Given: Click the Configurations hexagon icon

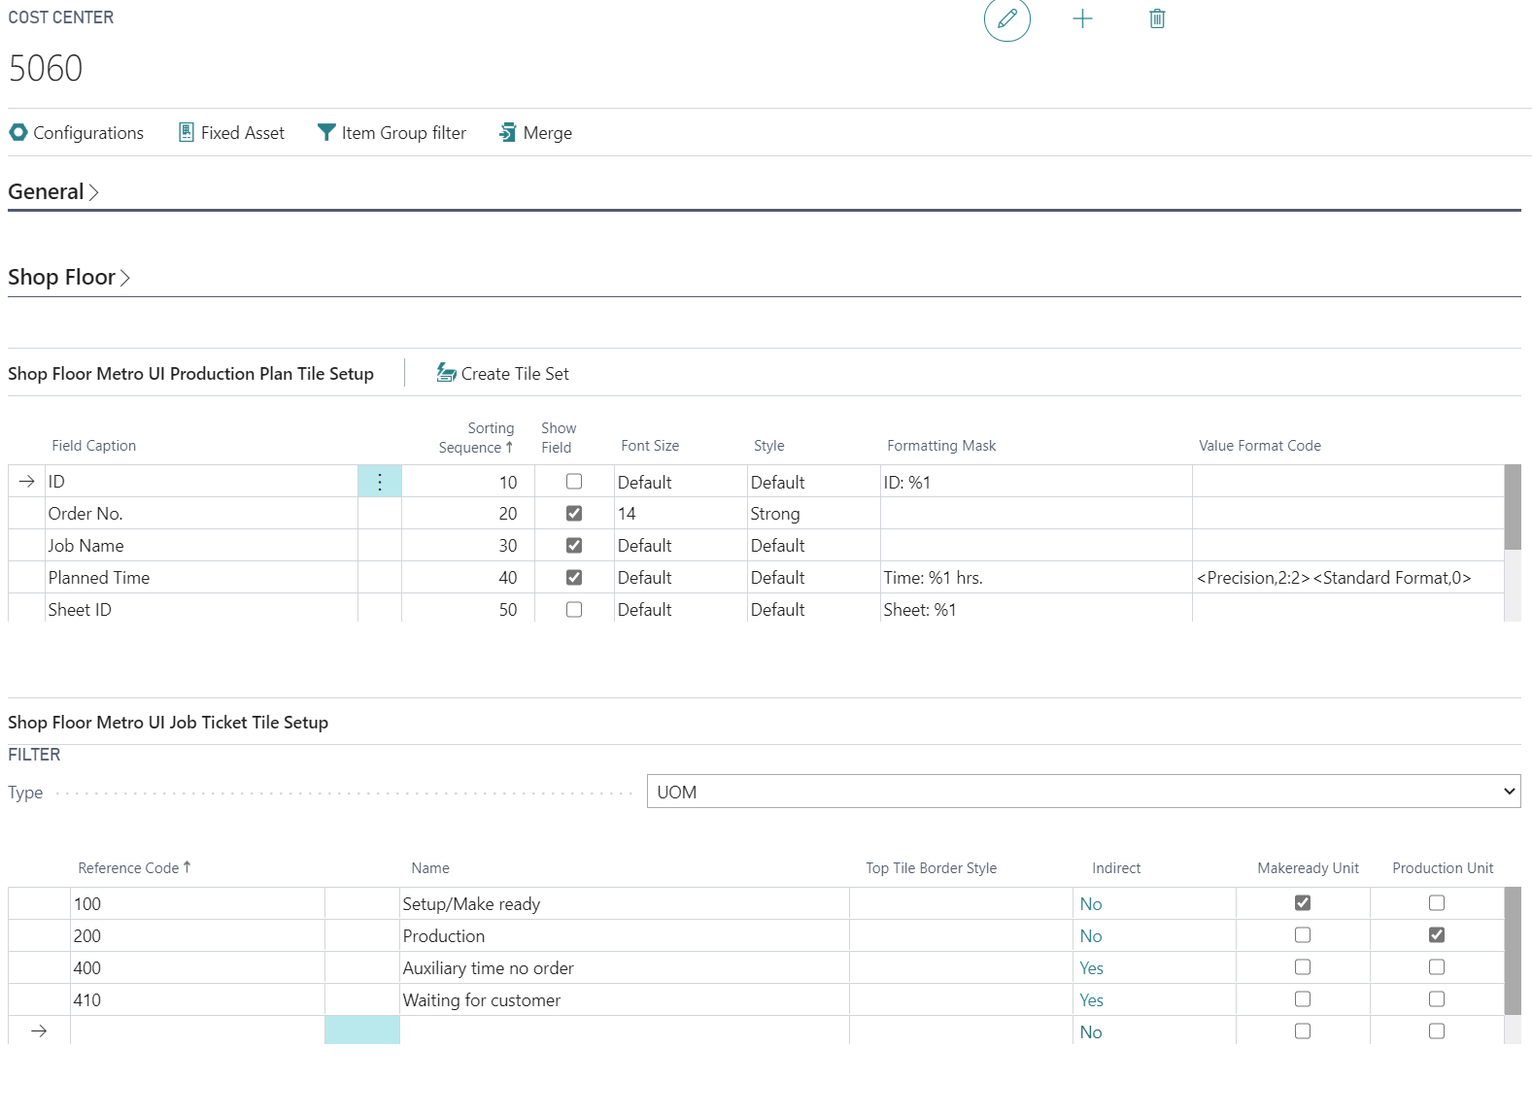Looking at the screenshot, I should [18, 132].
